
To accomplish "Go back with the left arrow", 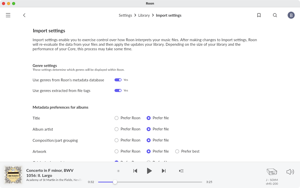I will 24,15.
